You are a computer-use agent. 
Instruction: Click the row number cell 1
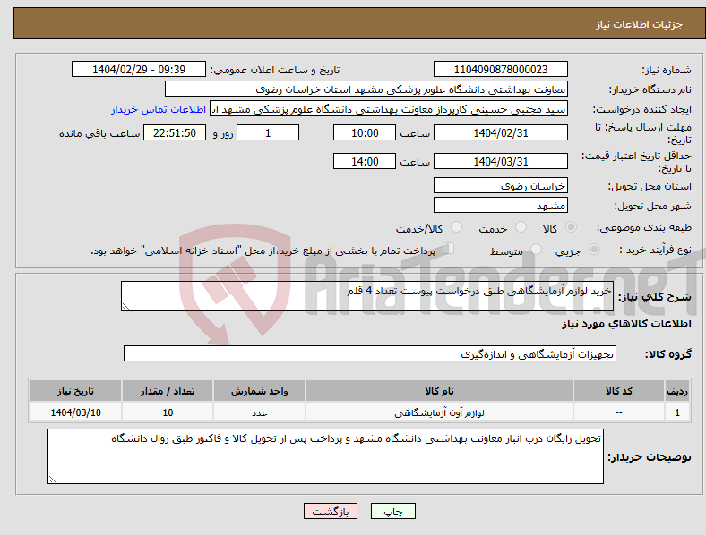click(x=677, y=412)
